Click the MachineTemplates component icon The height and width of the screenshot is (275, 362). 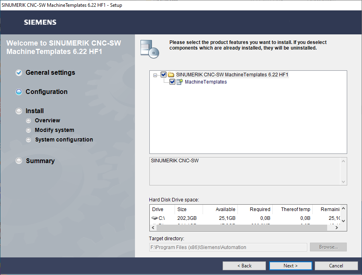pyautogui.click(x=180, y=82)
